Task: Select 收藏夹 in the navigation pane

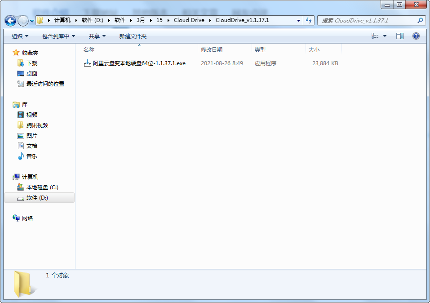Action: pos(30,53)
